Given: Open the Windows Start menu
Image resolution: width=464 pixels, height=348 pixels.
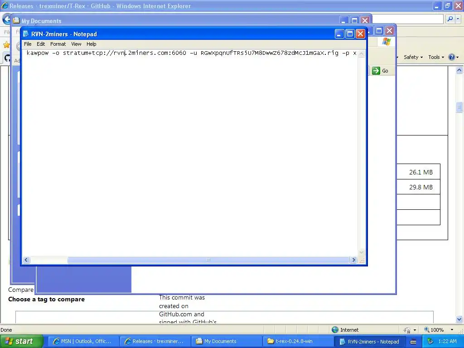Looking at the screenshot, I should (21, 341).
